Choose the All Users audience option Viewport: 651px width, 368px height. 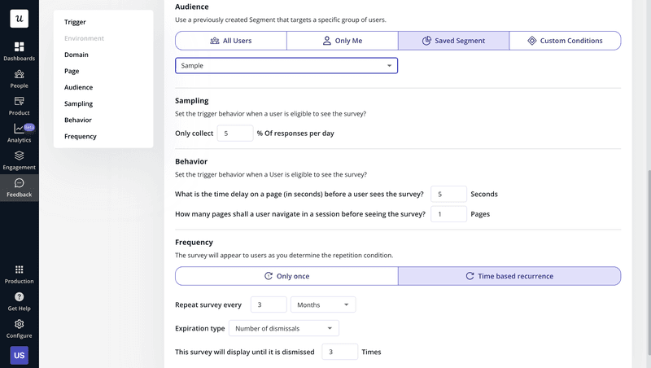click(231, 41)
